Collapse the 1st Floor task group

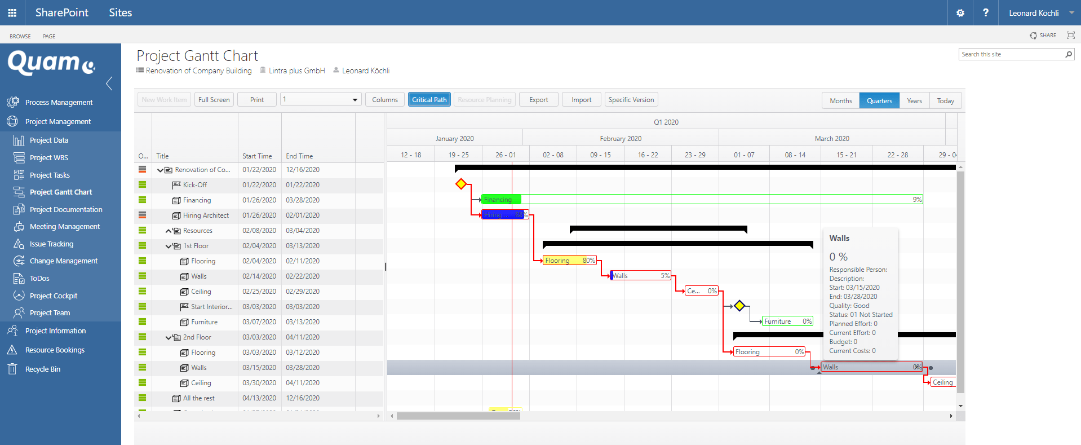(x=169, y=246)
